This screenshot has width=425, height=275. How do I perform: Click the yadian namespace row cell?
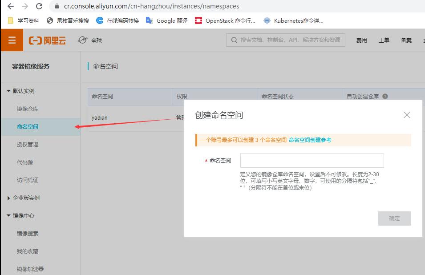pyautogui.click(x=100, y=118)
